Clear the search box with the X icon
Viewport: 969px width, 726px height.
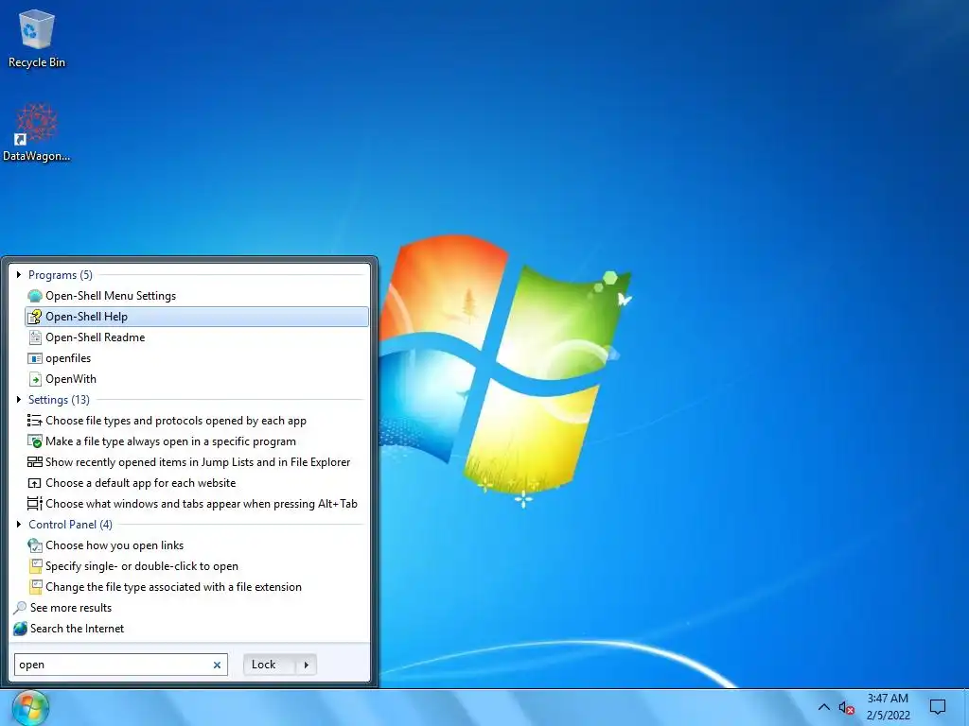pos(217,665)
